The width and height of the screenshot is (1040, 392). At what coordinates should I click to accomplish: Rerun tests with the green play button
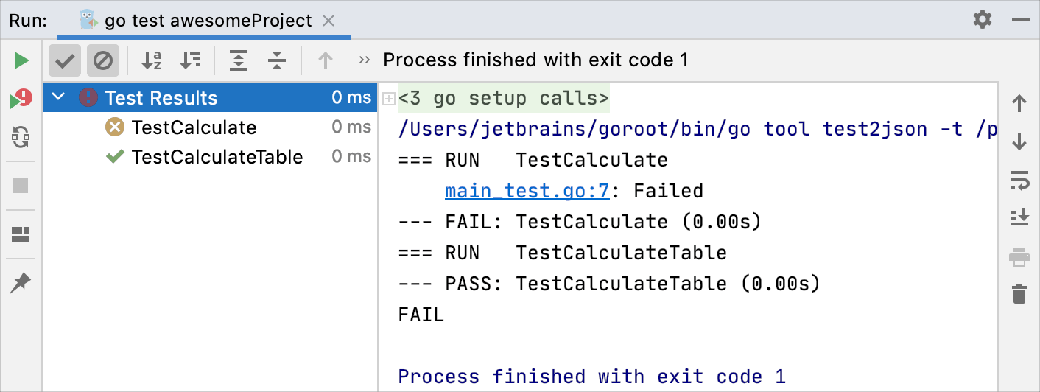[21, 60]
